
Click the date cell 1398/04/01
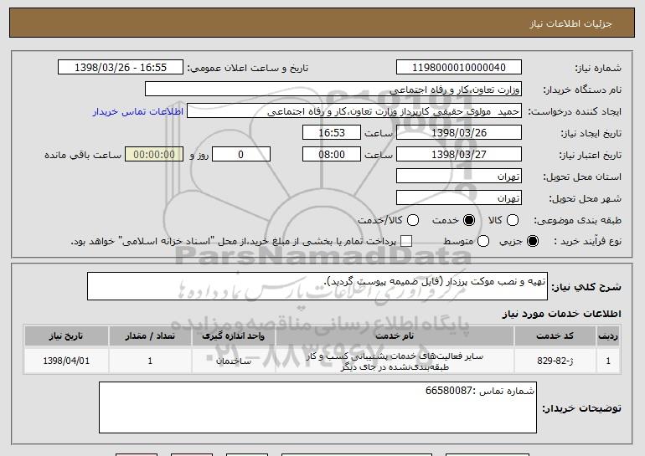pos(66,361)
